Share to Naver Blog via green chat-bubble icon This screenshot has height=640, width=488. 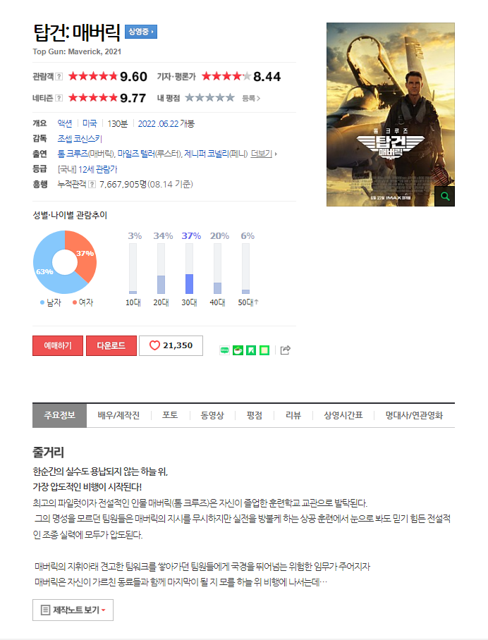[x=224, y=350]
